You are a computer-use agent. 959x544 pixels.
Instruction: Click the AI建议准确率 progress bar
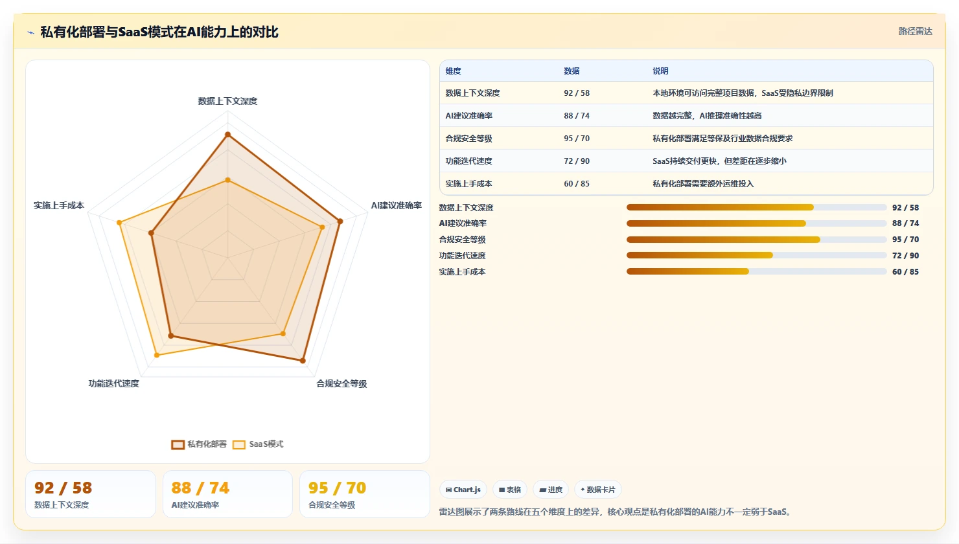click(756, 223)
